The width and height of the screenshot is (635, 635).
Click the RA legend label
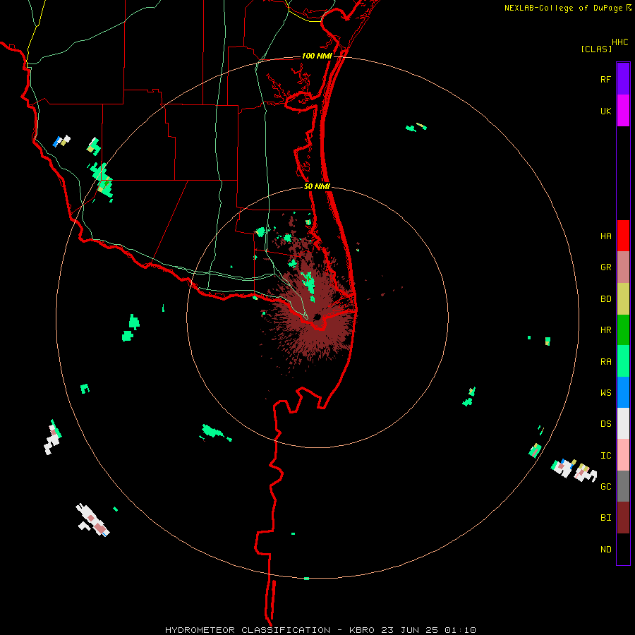pos(605,362)
